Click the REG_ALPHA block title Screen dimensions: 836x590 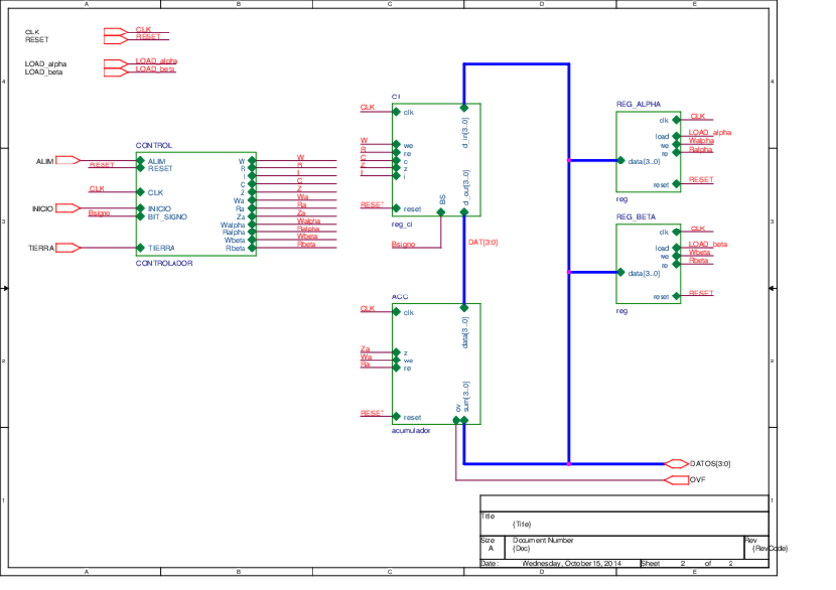(x=638, y=104)
